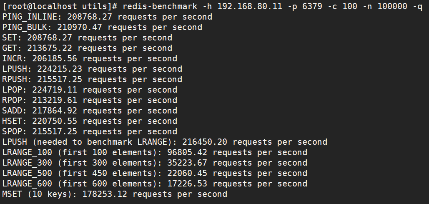Click the LPUSH (needed to benchmark LRANGE) line
The image size is (429, 204).
pos(165,142)
